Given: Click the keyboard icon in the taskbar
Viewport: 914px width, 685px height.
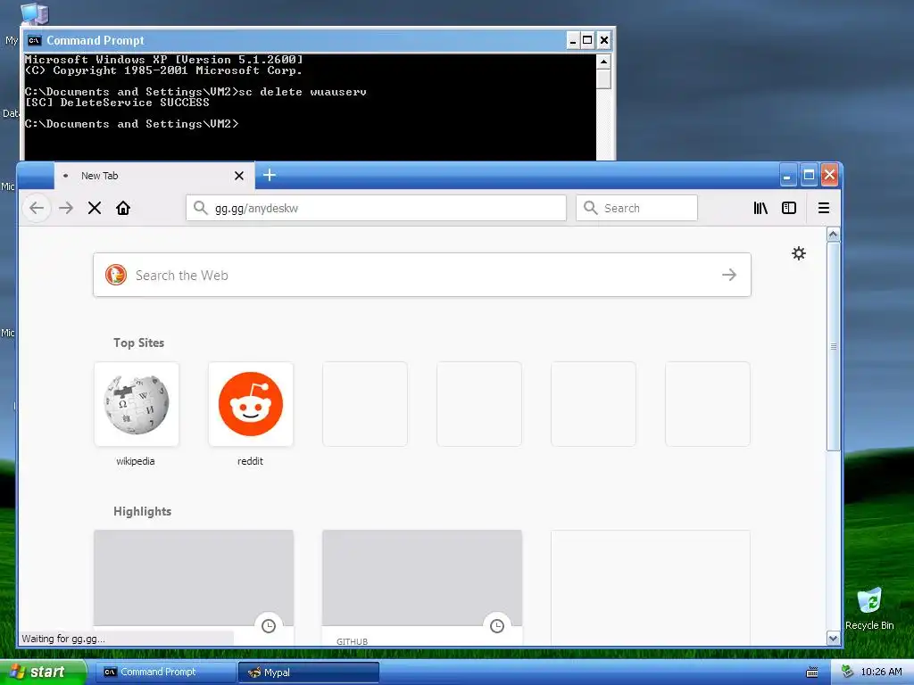Looking at the screenshot, I should (812, 673).
